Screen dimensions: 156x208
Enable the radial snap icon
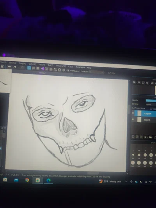coord(47,69)
